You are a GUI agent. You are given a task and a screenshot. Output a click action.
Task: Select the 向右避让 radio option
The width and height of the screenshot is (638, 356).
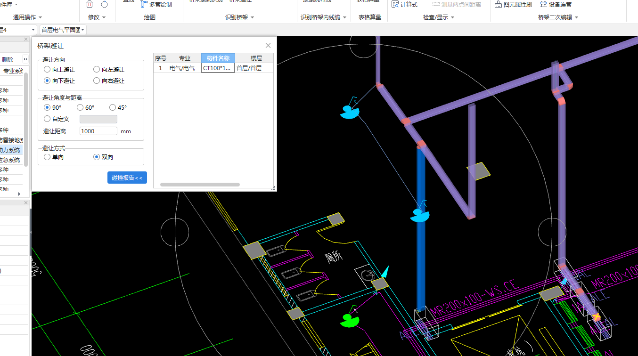tap(109, 81)
